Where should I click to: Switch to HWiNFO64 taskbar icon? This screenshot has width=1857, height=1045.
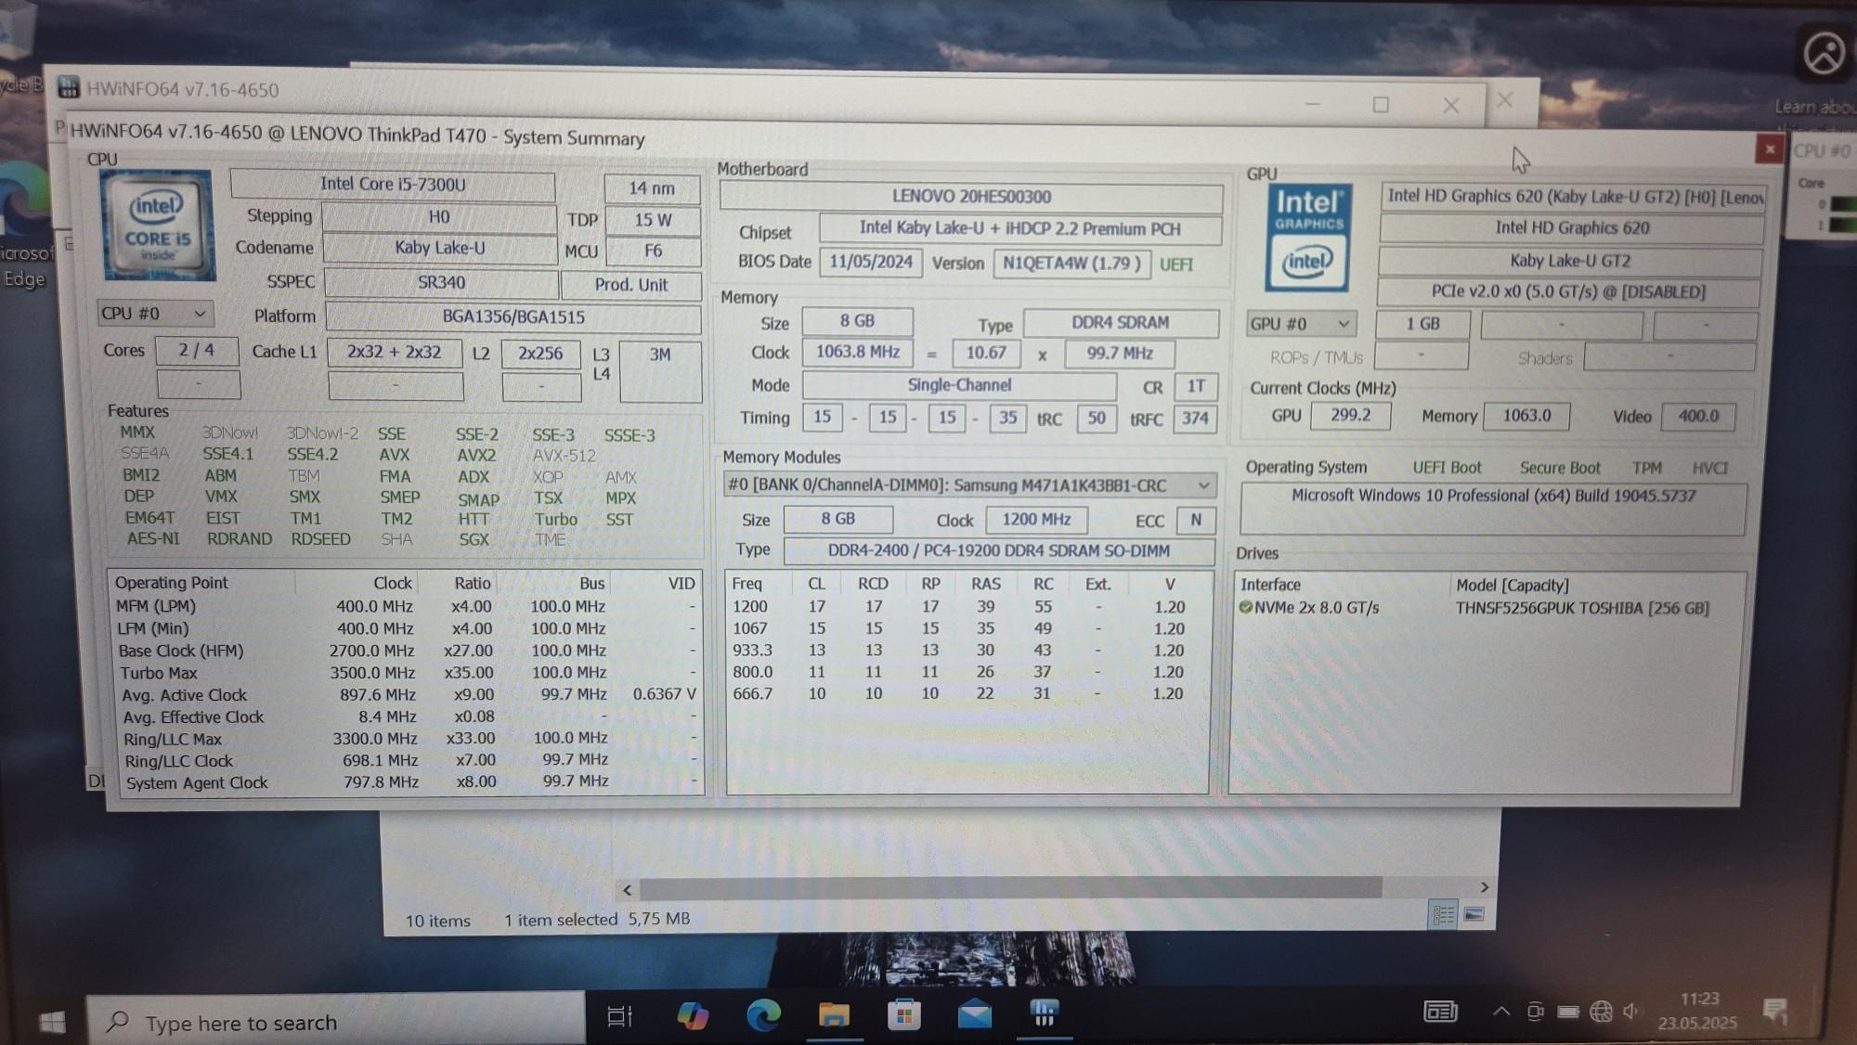[1045, 1013]
